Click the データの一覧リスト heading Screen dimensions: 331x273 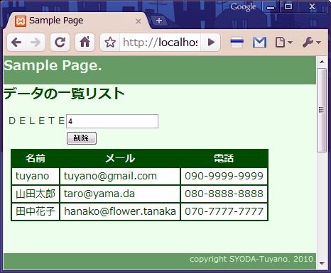[64, 94]
